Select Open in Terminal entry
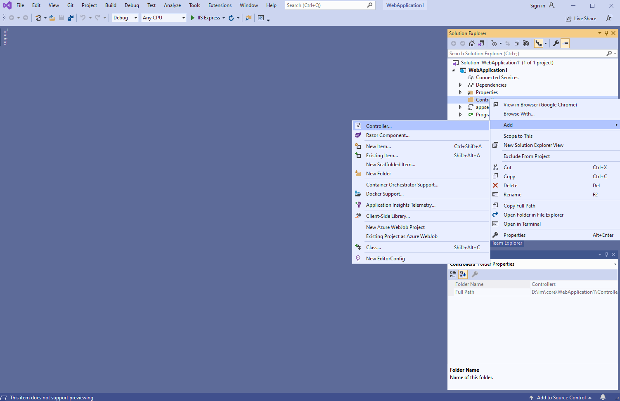 pyautogui.click(x=555, y=224)
